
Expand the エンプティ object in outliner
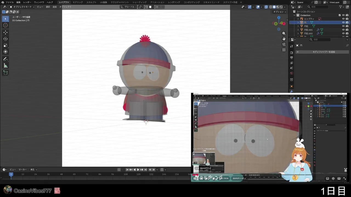tap(298, 19)
